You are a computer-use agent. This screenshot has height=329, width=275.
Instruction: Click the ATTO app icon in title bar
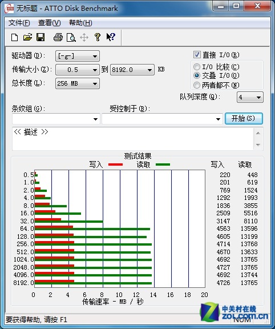[x=9, y=9]
